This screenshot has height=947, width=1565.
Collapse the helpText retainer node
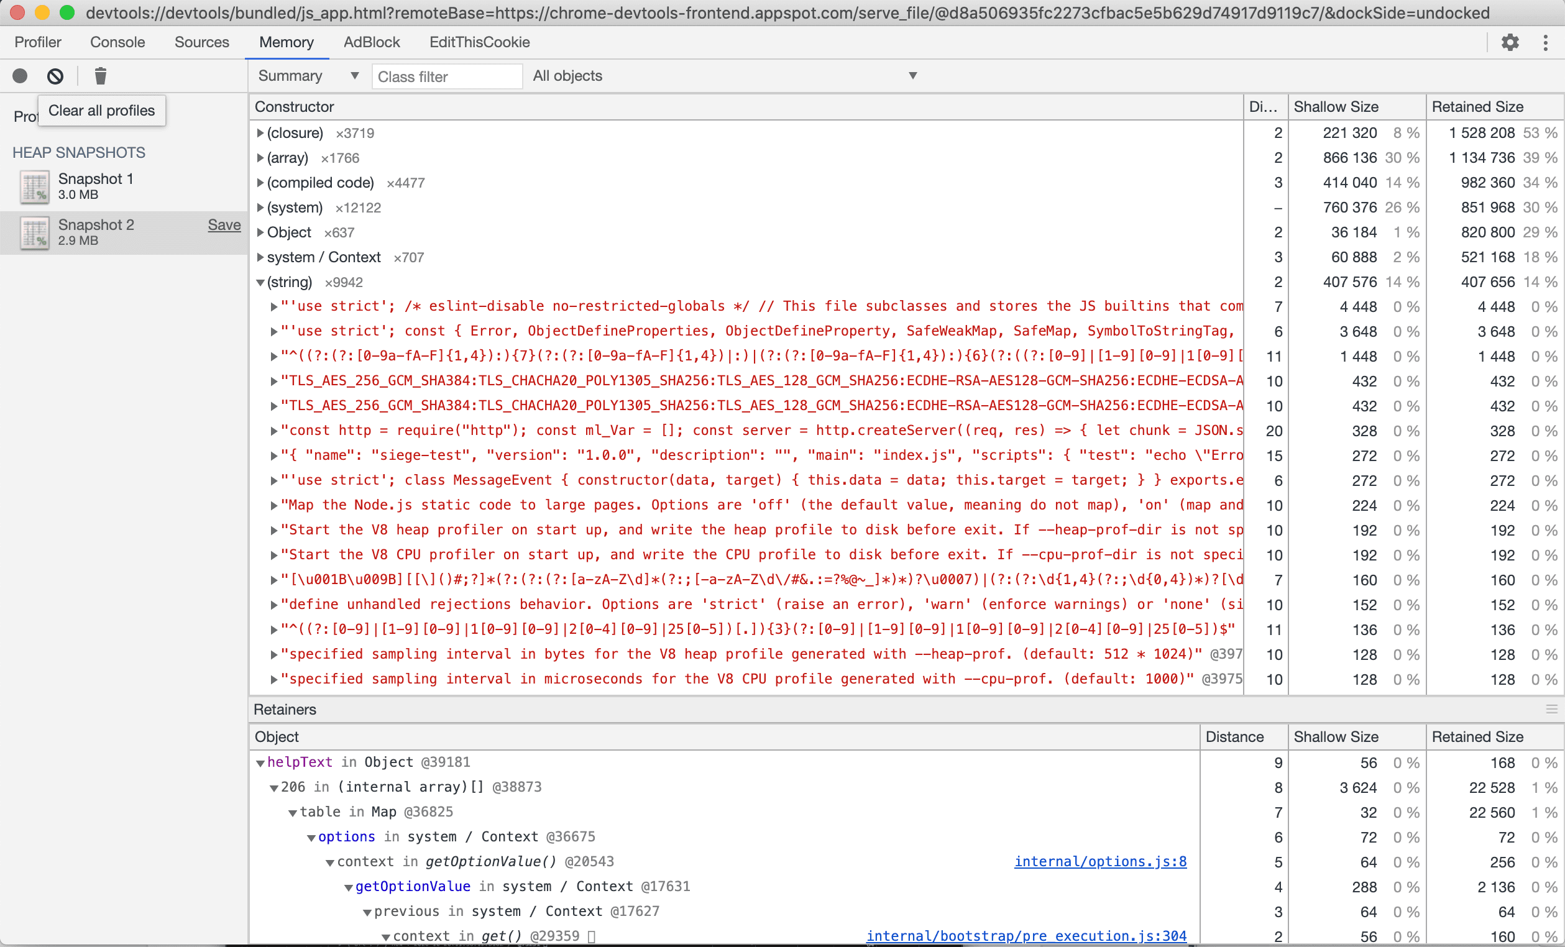click(x=260, y=763)
